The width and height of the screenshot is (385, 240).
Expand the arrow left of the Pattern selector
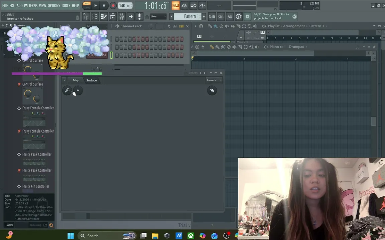(x=171, y=16)
